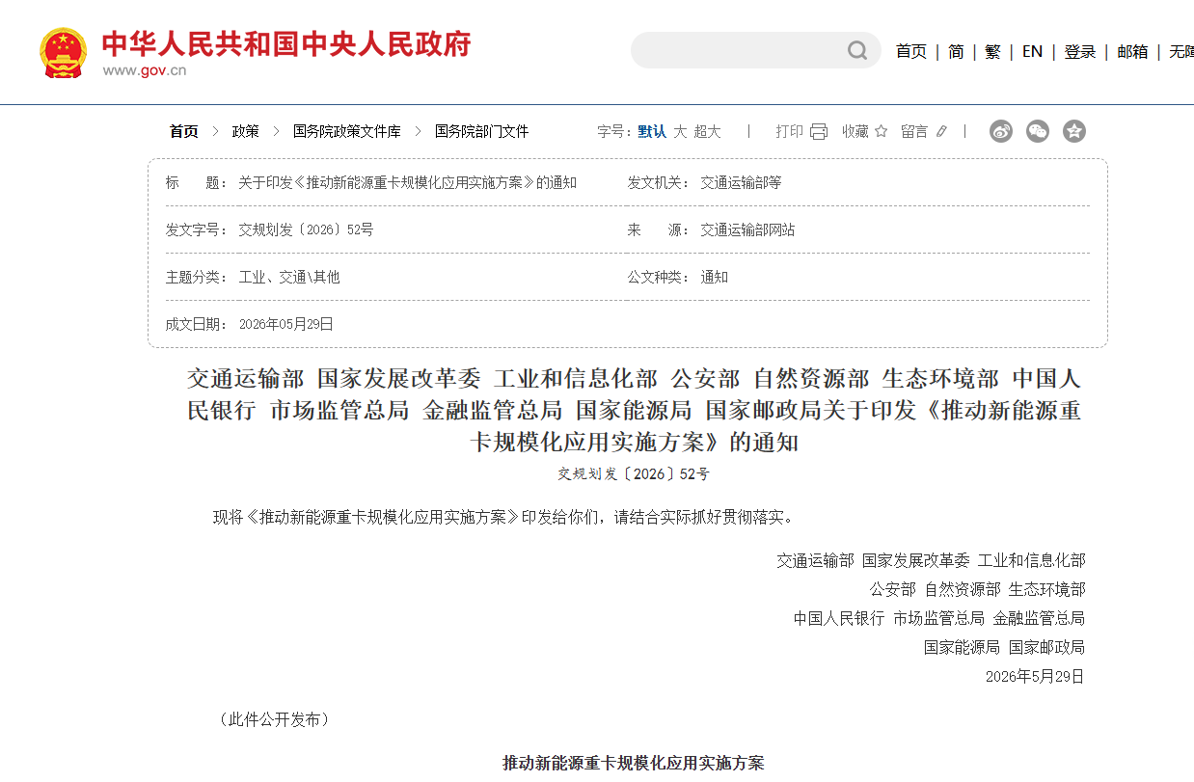The image size is (1194, 782).
Task: Click the search magnifier icon
Action: [x=857, y=50]
